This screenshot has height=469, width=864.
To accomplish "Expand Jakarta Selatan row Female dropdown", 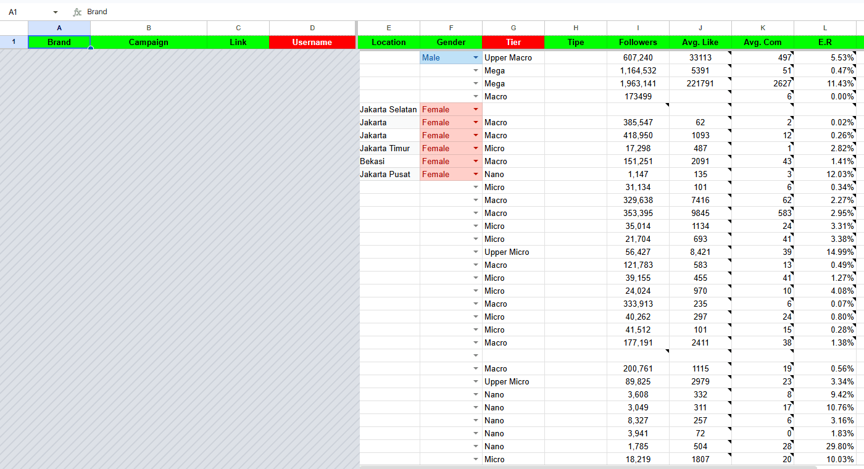I will pyautogui.click(x=476, y=109).
